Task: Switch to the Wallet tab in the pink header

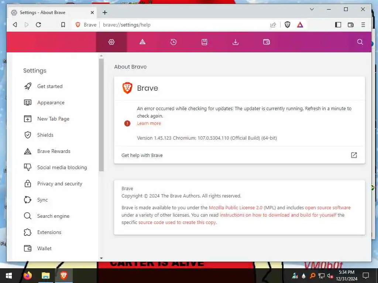Action: tap(267, 42)
